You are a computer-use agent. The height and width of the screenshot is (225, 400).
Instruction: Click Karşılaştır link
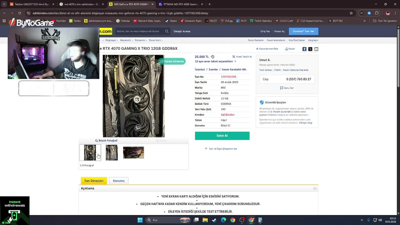313,40
